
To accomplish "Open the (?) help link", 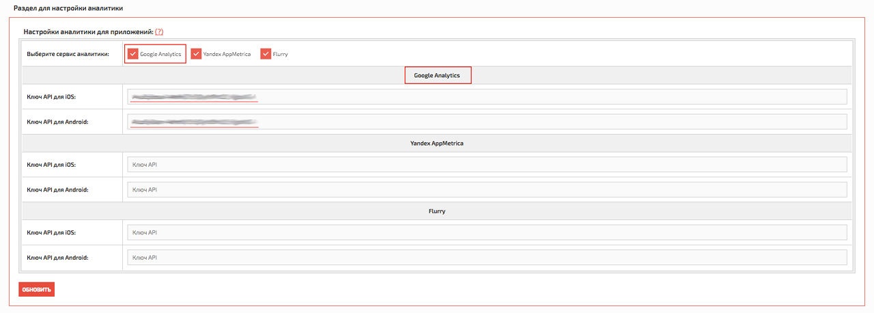I will pyautogui.click(x=159, y=31).
